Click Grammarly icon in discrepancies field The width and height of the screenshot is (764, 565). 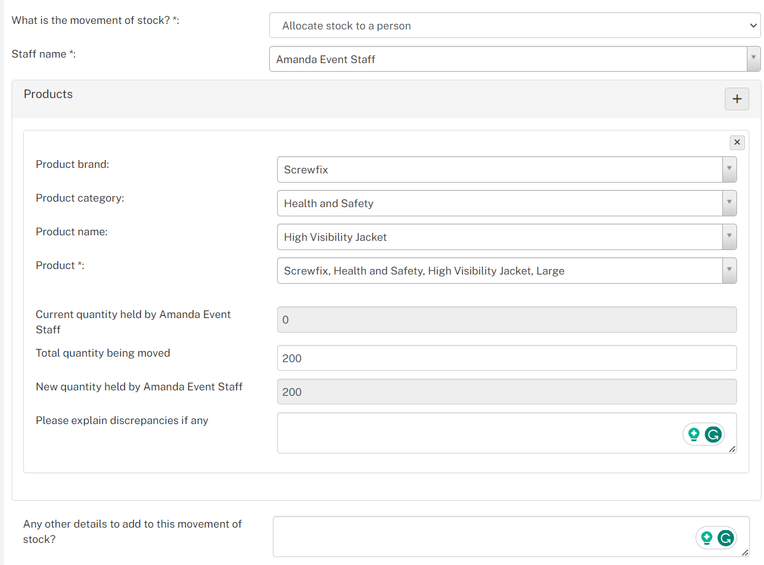[x=712, y=434]
